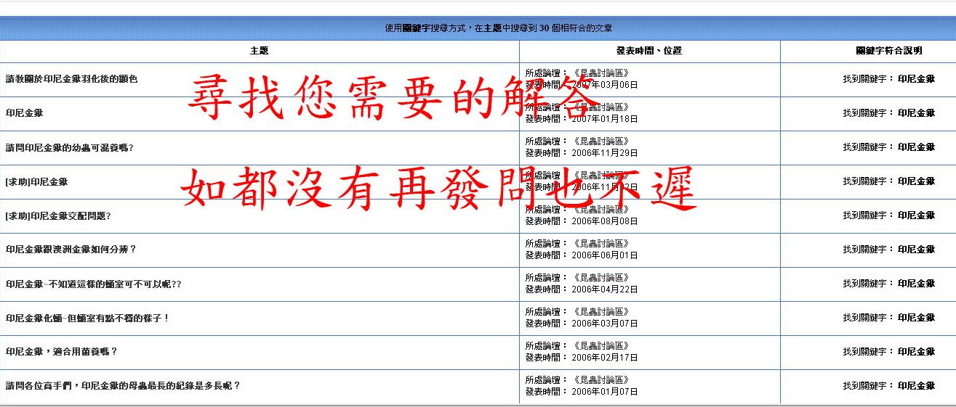Click the 發表時間、位置 column header
Image resolution: width=956 pixels, height=407 pixels.
(649, 51)
